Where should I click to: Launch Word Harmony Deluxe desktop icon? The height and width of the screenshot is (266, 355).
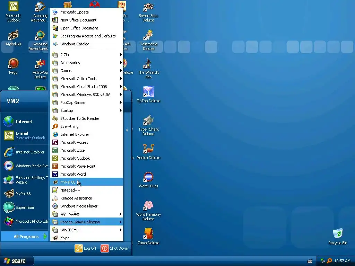coord(148,211)
